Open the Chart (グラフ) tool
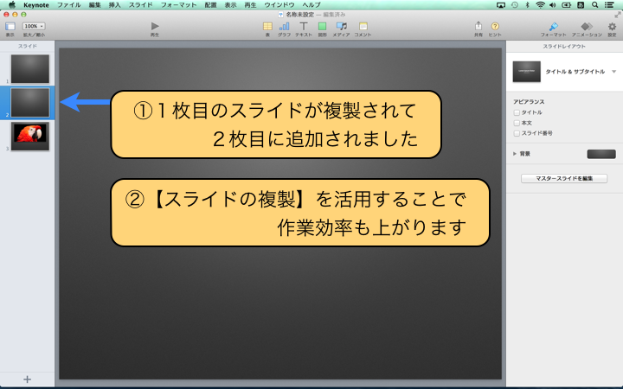This screenshot has width=623, height=389. tap(285, 27)
